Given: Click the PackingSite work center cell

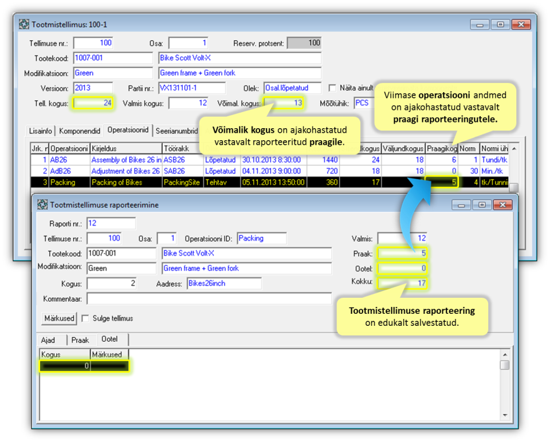Looking at the screenshot, I should [182, 182].
